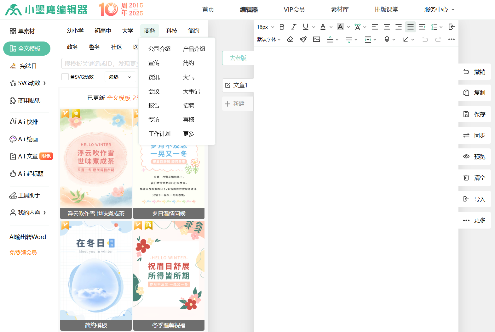The width and height of the screenshot is (495, 332).
Task: Apply italic formatting from the toolbar
Action: 294,27
